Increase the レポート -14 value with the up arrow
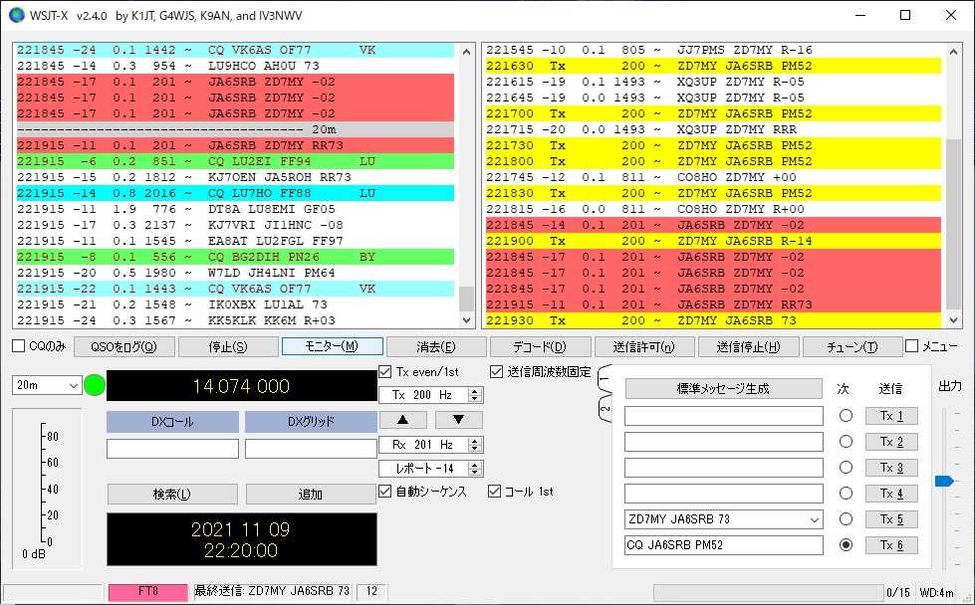975x605 pixels. tap(475, 465)
